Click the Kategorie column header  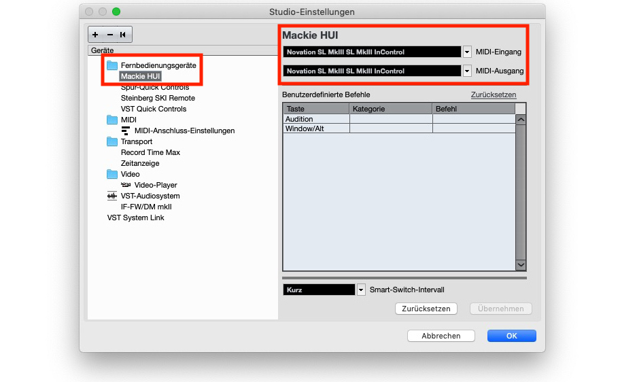391,109
